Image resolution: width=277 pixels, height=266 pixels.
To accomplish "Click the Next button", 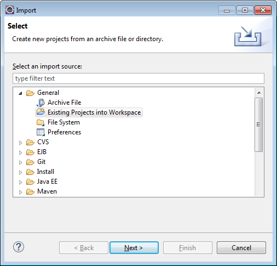I will [x=134, y=248].
